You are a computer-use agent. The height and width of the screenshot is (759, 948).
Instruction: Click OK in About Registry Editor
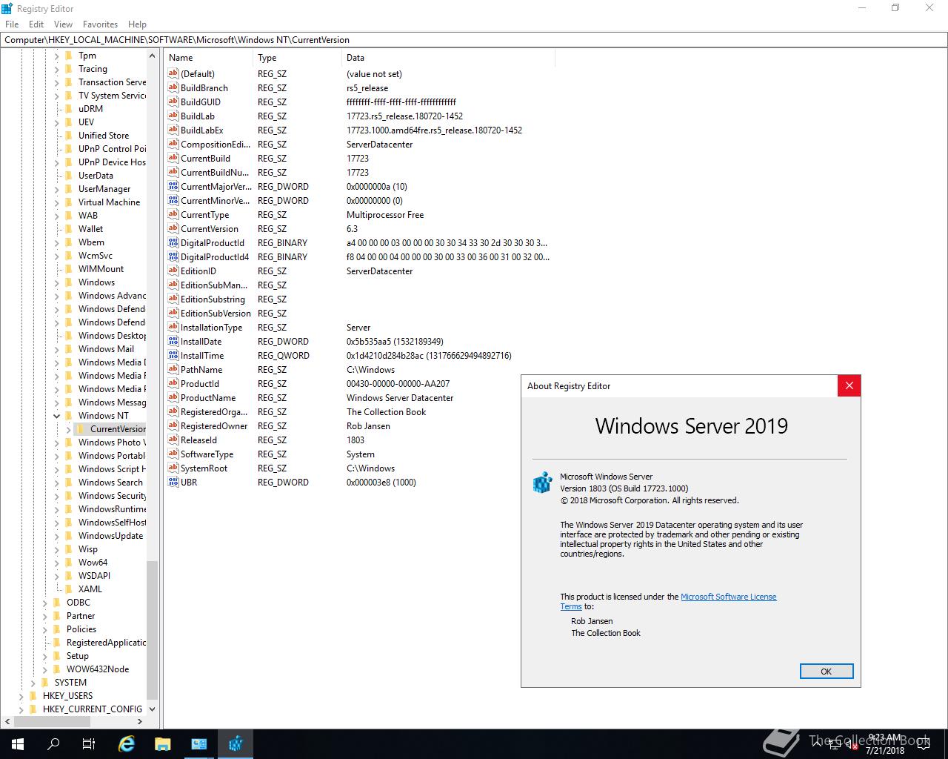coord(827,671)
